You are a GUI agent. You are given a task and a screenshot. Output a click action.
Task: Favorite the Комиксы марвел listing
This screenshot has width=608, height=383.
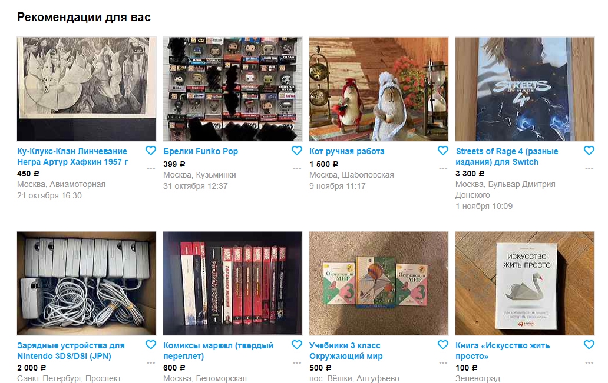(296, 345)
